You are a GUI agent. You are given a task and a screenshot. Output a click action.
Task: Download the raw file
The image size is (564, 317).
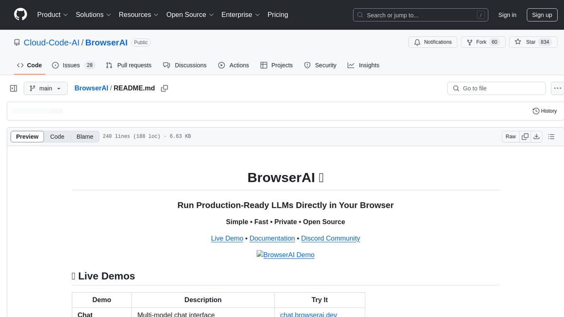point(537,137)
